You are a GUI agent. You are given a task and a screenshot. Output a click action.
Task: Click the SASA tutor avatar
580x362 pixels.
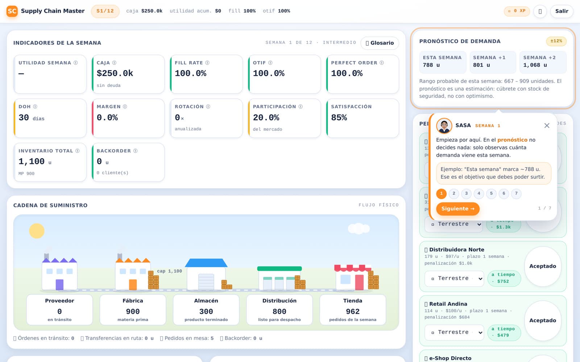pyautogui.click(x=444, y=126)
